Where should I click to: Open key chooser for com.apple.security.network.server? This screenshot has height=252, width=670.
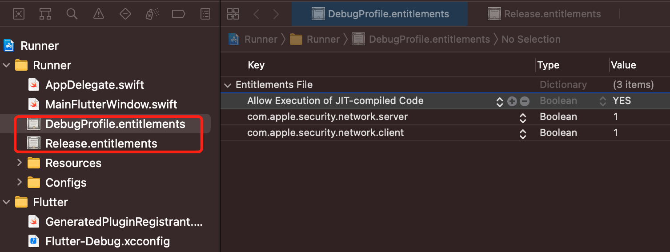coord(523,117)
